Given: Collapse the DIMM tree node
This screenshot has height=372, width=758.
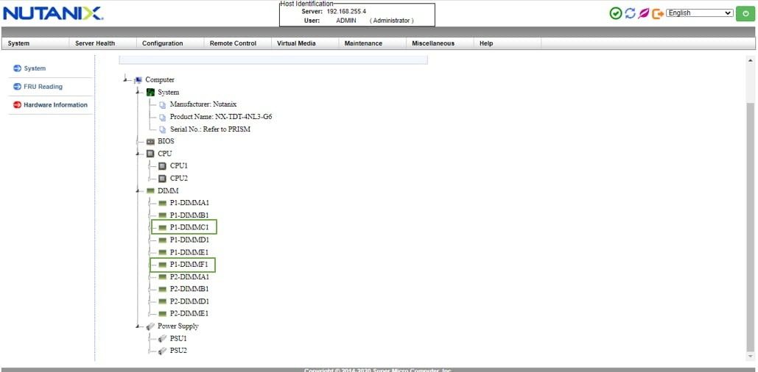Looking at the screenshot, I should tap(138, 190).
